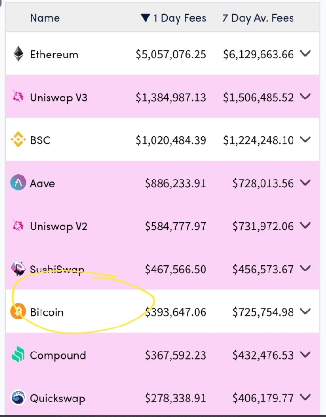Expand the Aave row chevron
This screenshot has height=417, width=326.
[305, 182]
